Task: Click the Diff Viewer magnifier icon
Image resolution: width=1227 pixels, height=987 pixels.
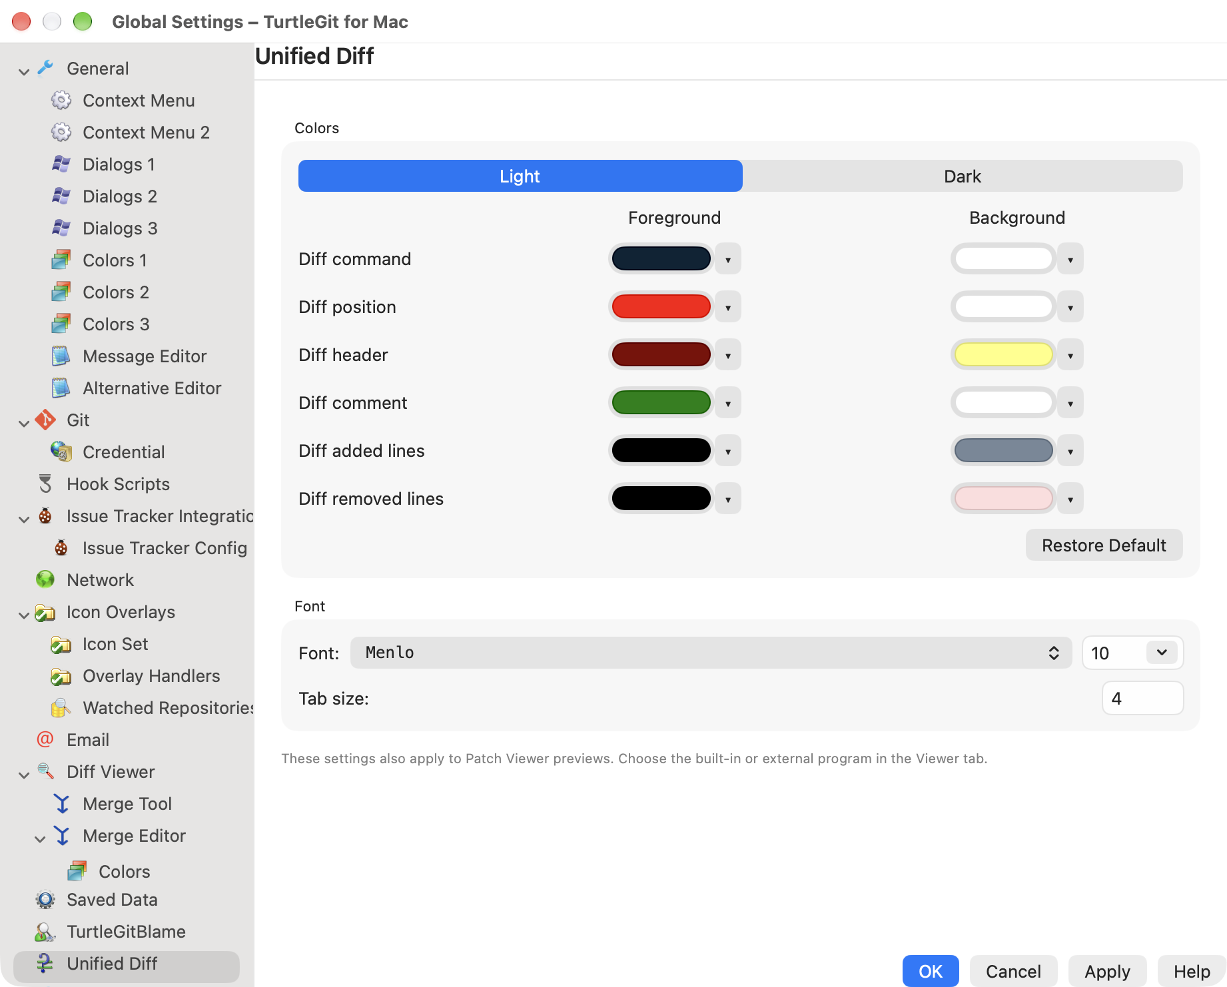Action: pos(45,771)
